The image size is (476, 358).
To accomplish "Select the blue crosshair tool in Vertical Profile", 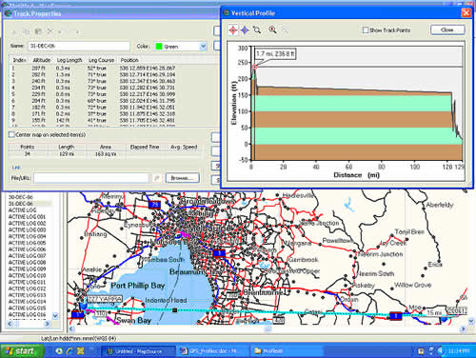I will 245,30.
